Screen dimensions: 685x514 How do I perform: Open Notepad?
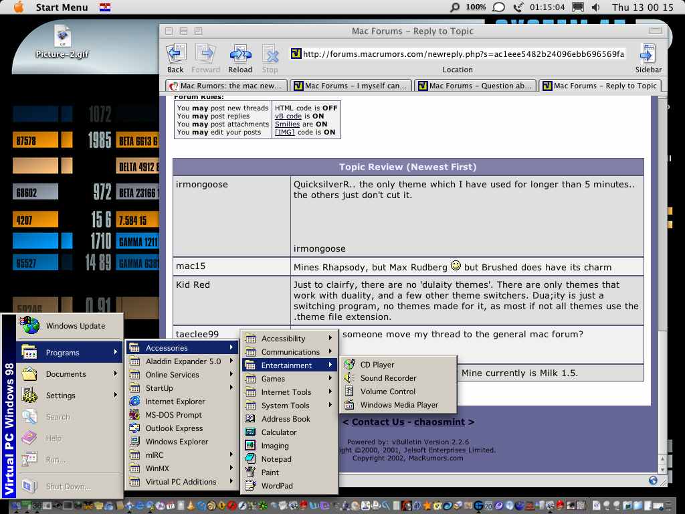click(x=276, y=459)
